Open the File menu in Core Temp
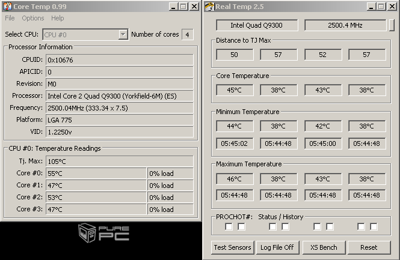Screen dimensions: 400x260 [x=10, y=18]
